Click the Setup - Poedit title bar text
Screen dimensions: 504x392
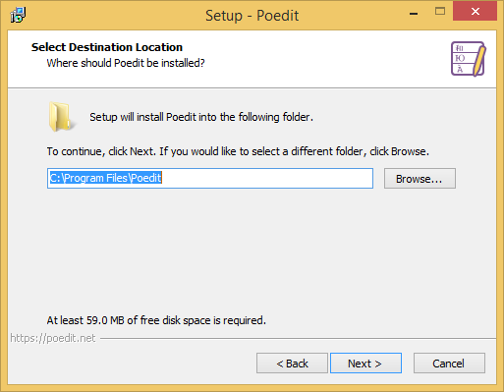(x=252, y=16)
